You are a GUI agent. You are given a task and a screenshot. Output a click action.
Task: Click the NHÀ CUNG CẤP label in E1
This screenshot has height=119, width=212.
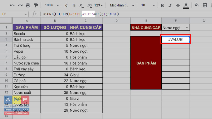tap(146, 28)
